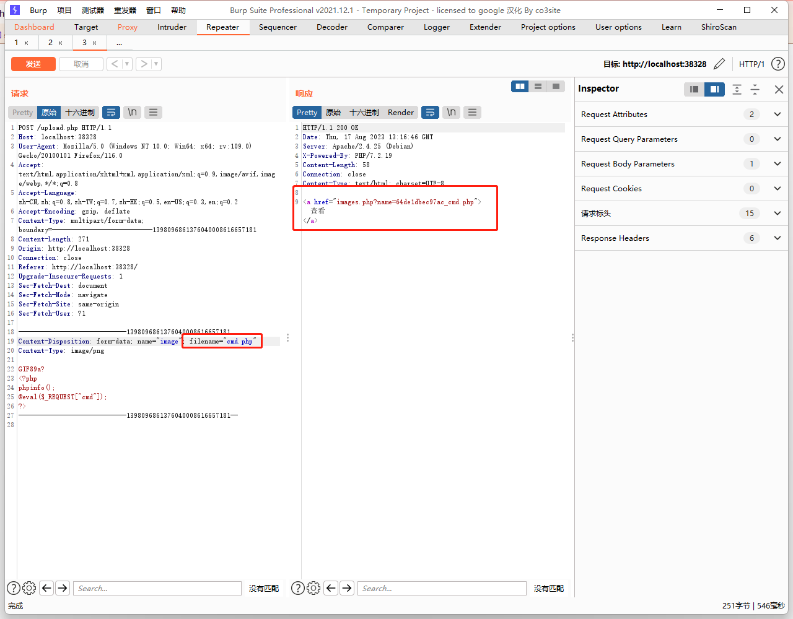This screenshot has width=793, height=619.
Task: Open request search help icon
Action: pos(14,588)
